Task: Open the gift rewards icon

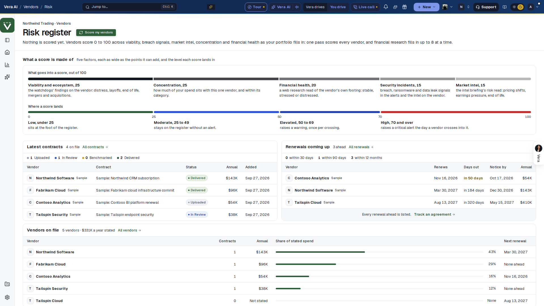Action: pyautogui.click(x=405, y=7)
